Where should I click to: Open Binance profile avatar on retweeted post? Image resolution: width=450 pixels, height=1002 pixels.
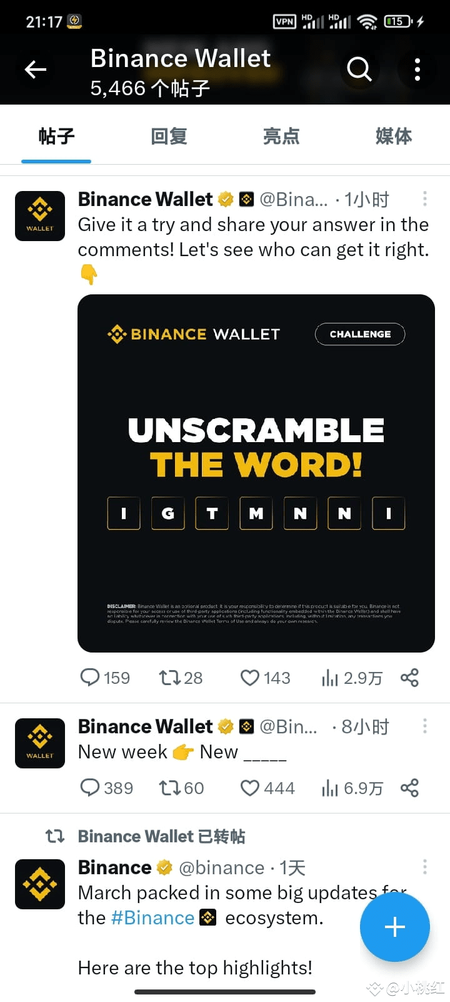click(40, 884)
